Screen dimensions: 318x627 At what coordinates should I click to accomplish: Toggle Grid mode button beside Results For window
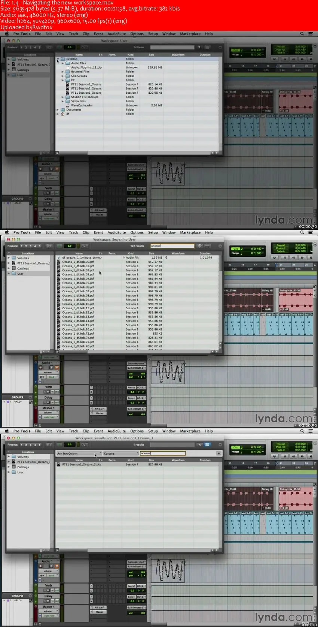(236, 447)
